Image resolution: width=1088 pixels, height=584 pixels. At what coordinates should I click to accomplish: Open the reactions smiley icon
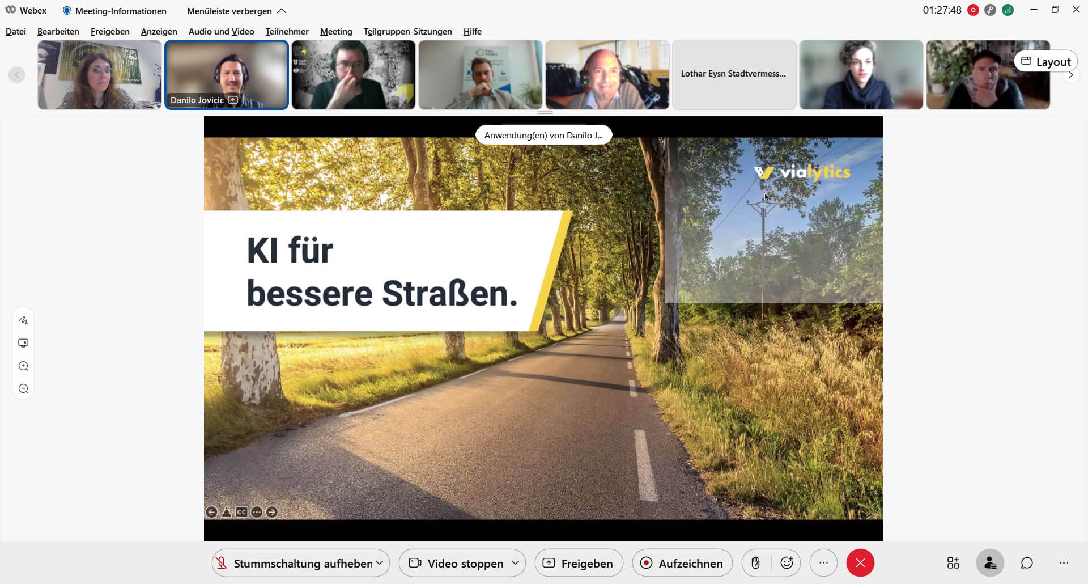tap(787, 563)
